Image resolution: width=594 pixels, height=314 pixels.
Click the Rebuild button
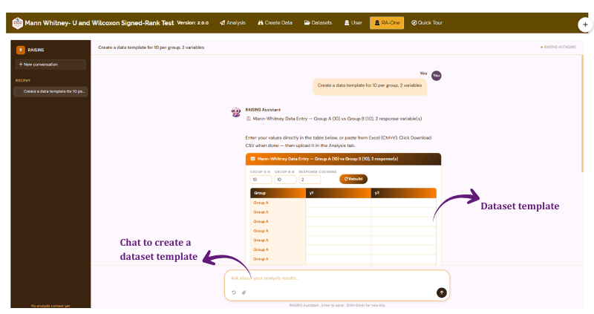pos(353,179)
